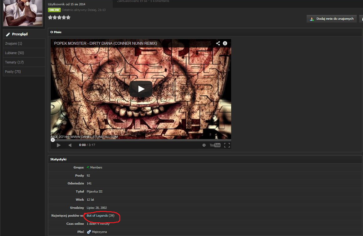The width and height of the screenshot is (363, 236).
Task: Open the video info icon
Action: 225,43
